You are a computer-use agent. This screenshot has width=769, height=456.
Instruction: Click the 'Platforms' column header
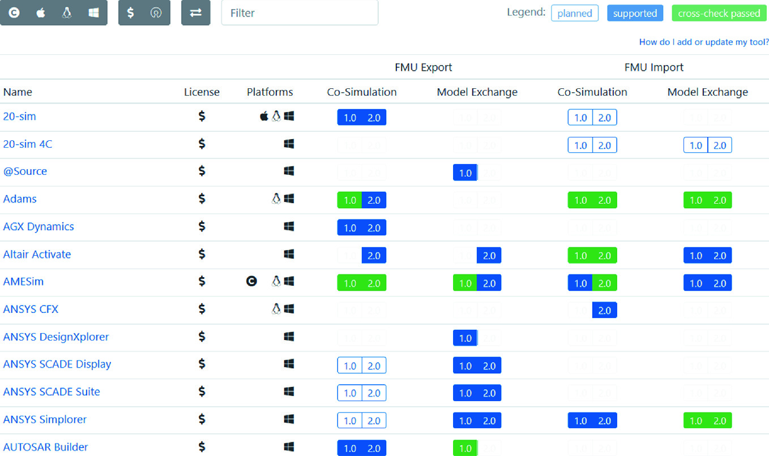(270, 92)
